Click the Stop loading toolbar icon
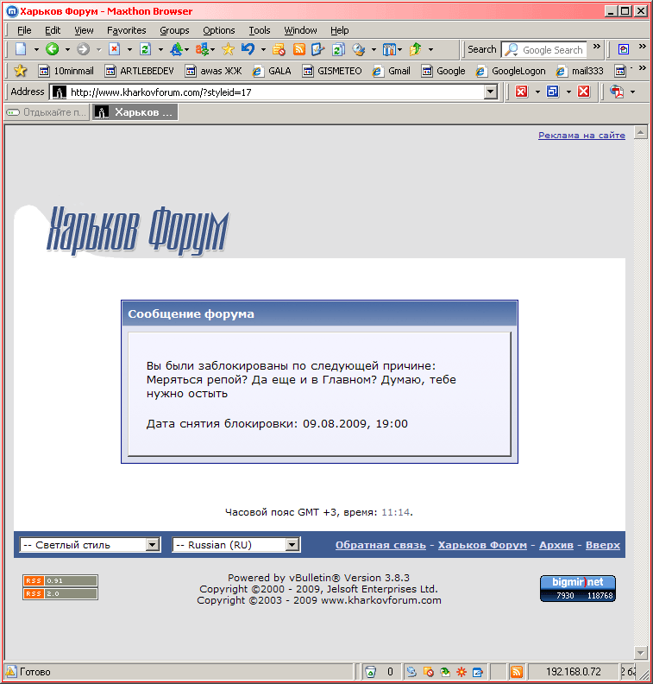Image resolution: width=653 pixels, height=684 pixels. [114, 49]
